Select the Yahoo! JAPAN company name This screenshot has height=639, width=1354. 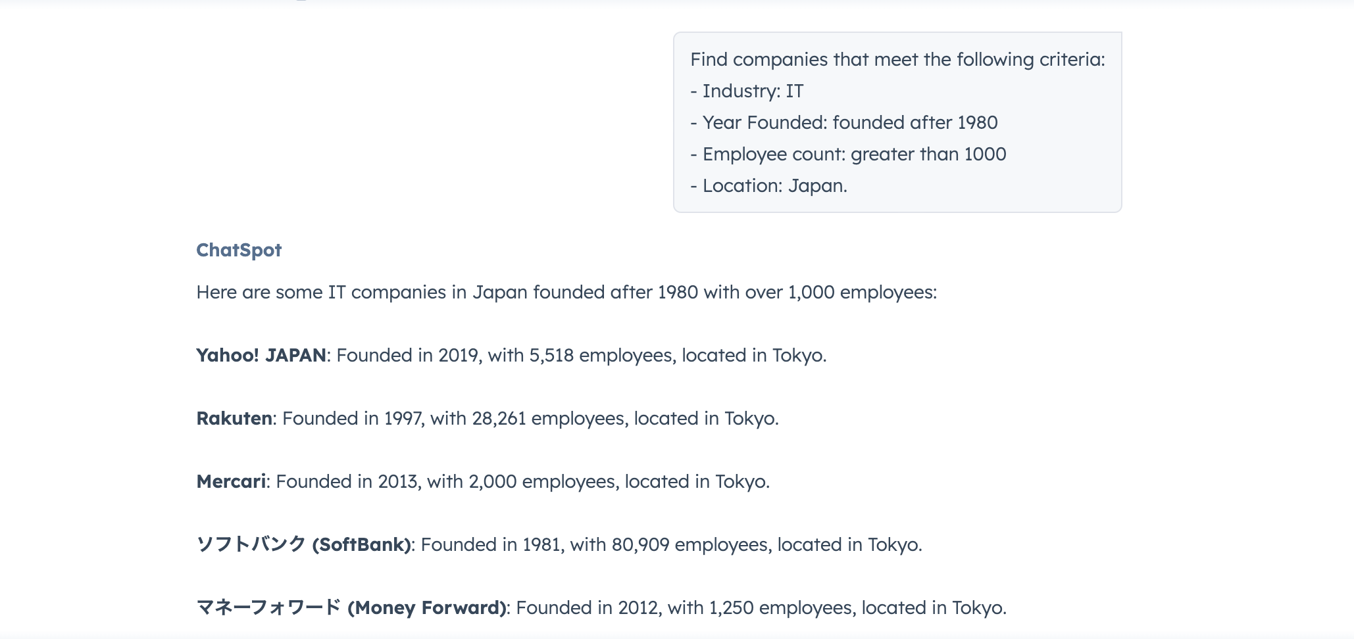[x=261, y=355]
